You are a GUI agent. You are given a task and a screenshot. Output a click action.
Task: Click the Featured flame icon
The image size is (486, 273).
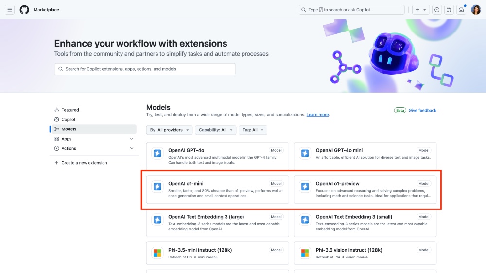pyautogui.click(x=56, y=110)
